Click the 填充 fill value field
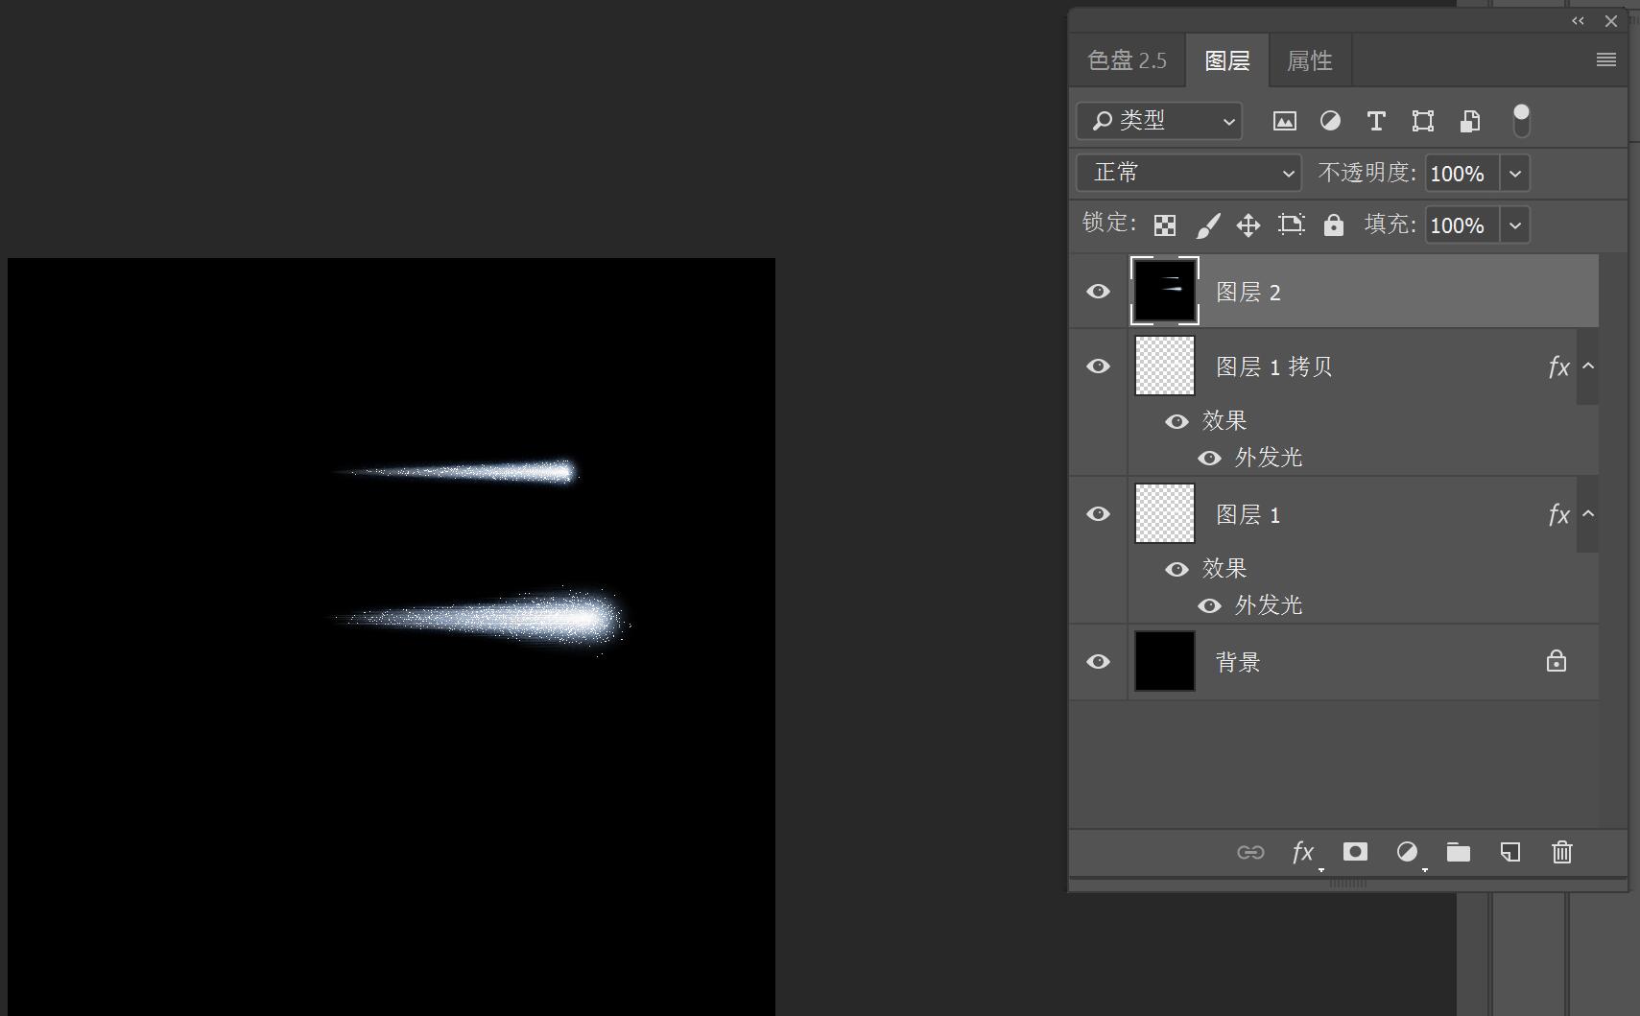Screen dimensions: 1640x1016 [x=1461, y=225]
